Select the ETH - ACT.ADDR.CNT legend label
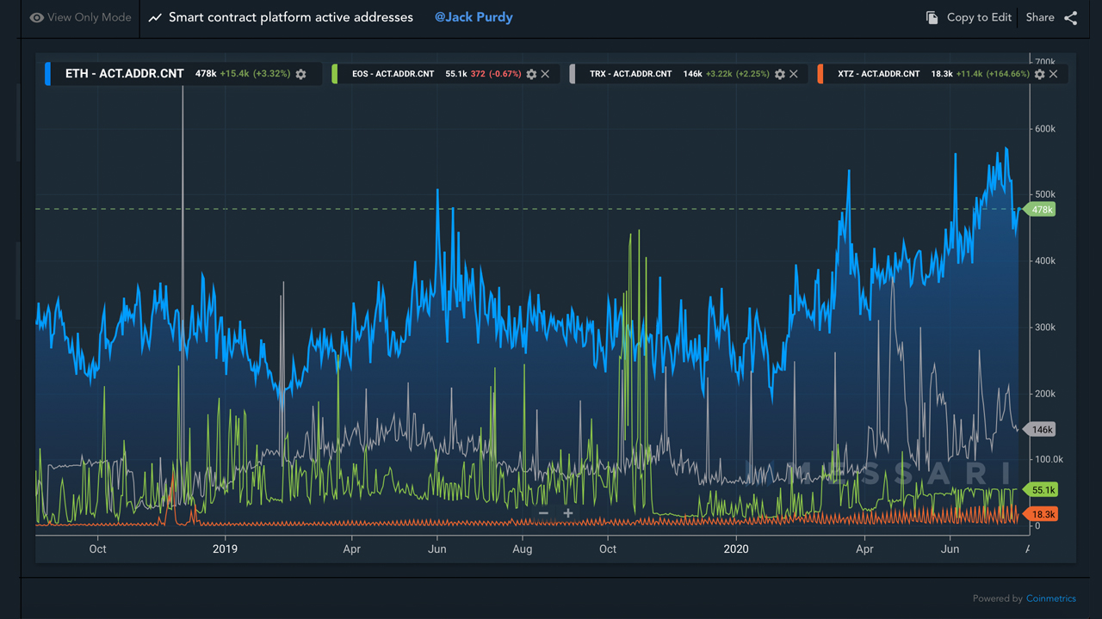 click(125, 74)
